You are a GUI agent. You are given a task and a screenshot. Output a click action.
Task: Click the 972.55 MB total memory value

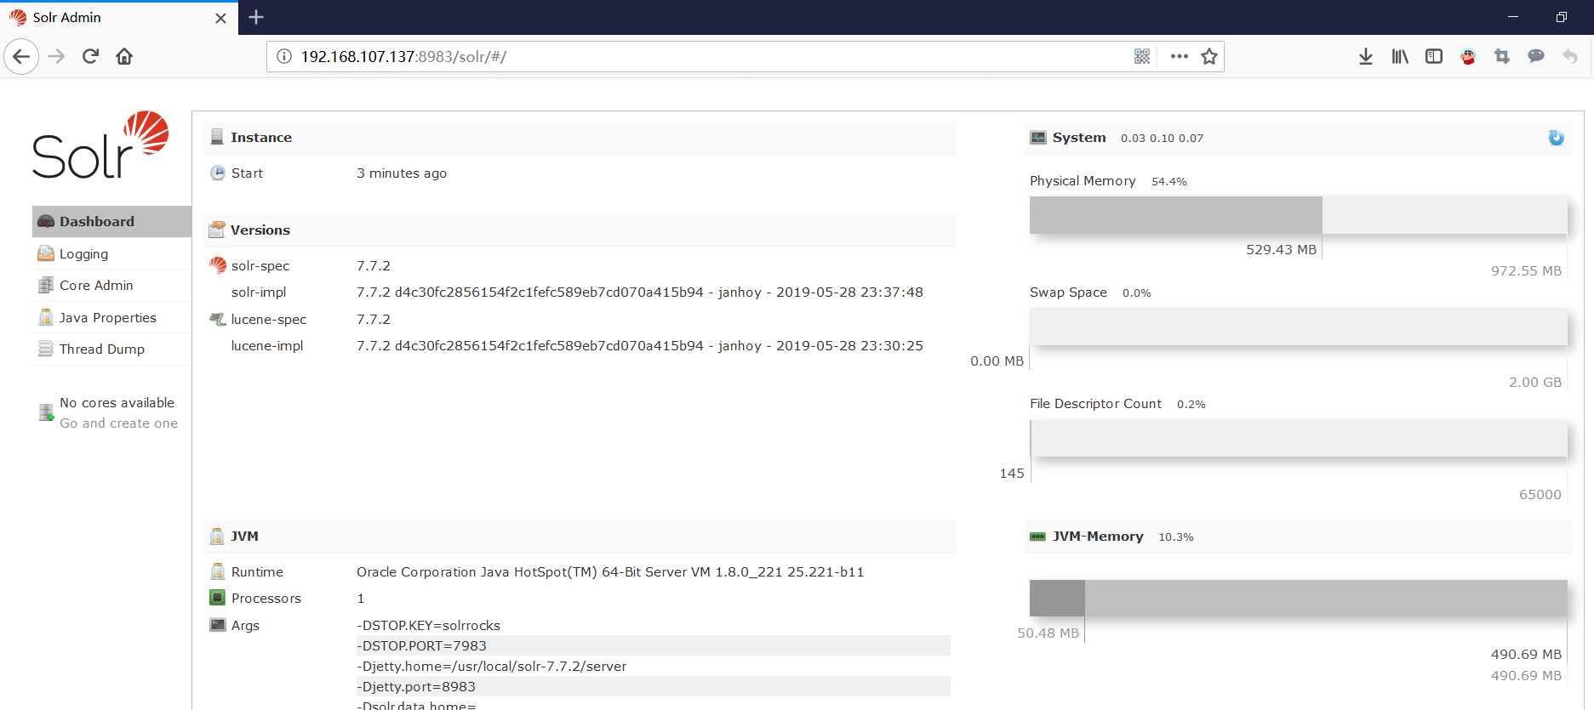click(1526, 271)
